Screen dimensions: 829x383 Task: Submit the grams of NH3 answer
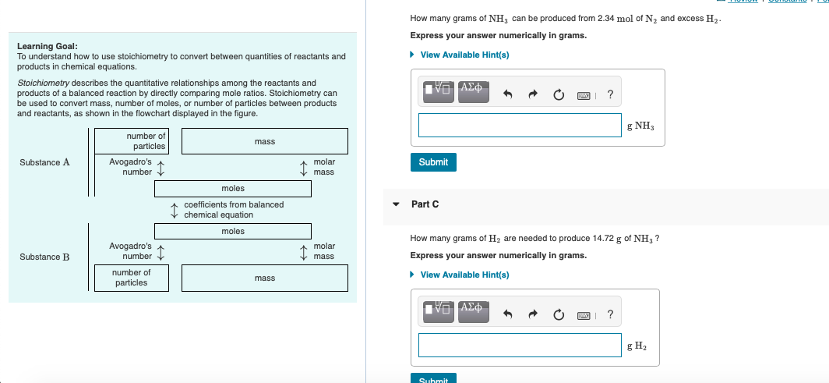433,162
